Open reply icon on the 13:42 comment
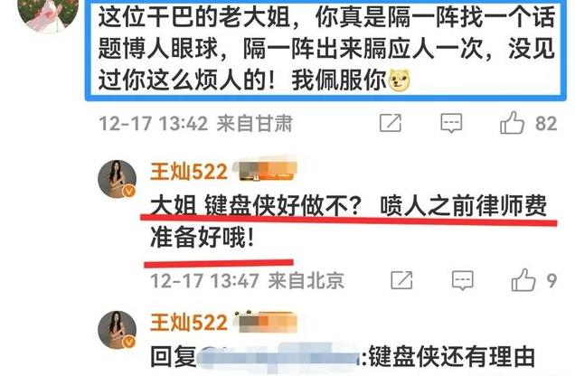The width and height of the screenshot is (575, 376). pos(451,123)
